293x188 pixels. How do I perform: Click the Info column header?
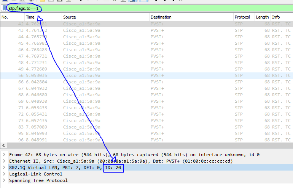(x=282, y=17)
